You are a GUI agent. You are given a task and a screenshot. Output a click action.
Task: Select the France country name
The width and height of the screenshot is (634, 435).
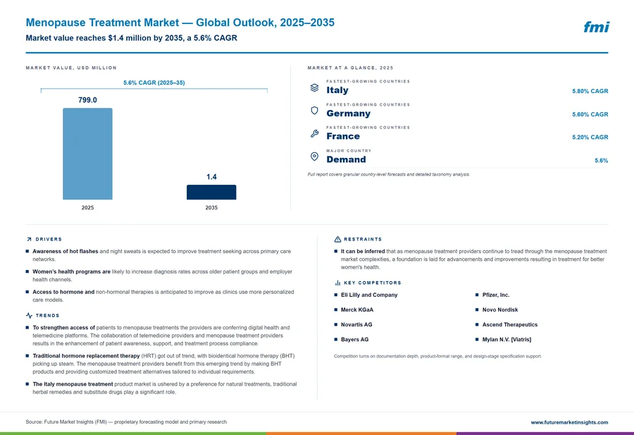click(x=343, y=136)
